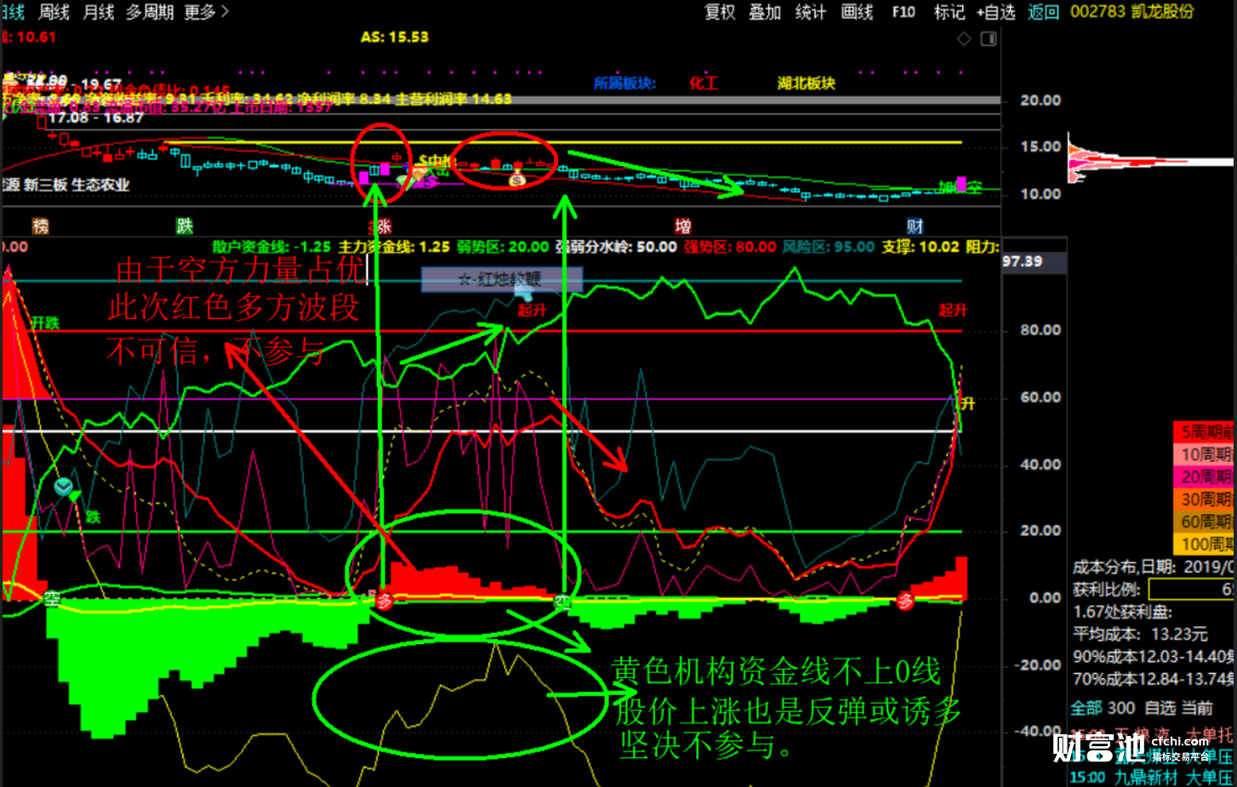This screenshot has width=1237, height=787.
Task: Click the money bag icon on the K-line
Action: (517, 179)
